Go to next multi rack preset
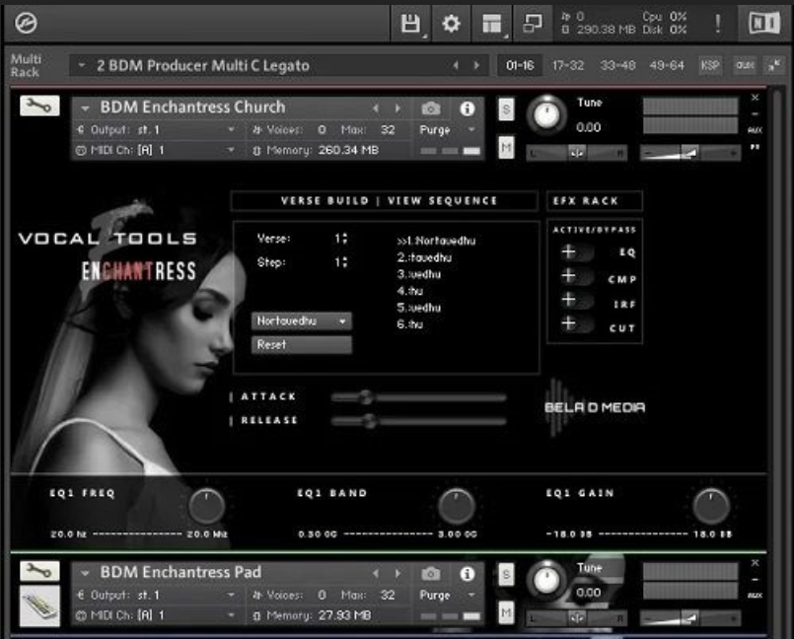The image size is (794, 639). coord(476,65)
